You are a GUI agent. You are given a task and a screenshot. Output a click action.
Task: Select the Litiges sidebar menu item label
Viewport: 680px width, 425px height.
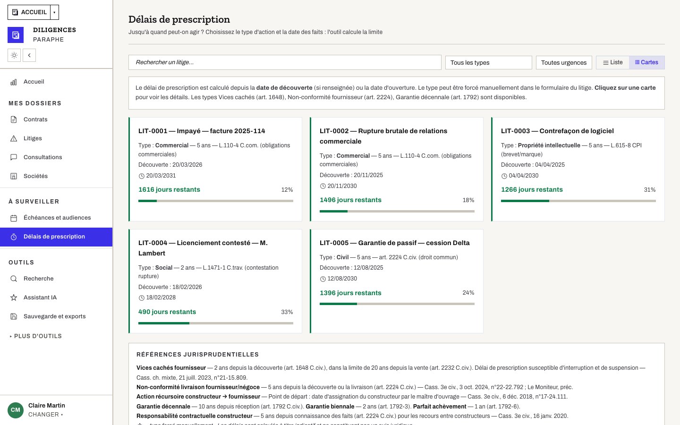tap(33, 138)
